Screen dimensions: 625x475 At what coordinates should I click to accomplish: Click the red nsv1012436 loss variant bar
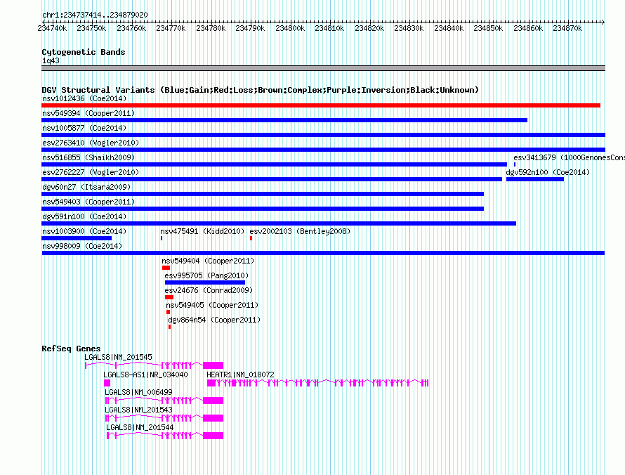[321, 105]
